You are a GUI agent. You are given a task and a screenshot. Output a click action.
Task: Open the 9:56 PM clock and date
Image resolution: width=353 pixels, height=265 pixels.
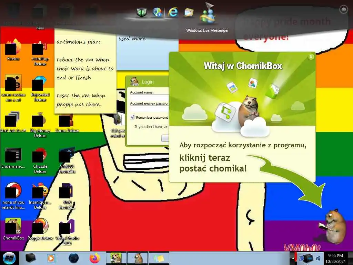pos(335,258)
